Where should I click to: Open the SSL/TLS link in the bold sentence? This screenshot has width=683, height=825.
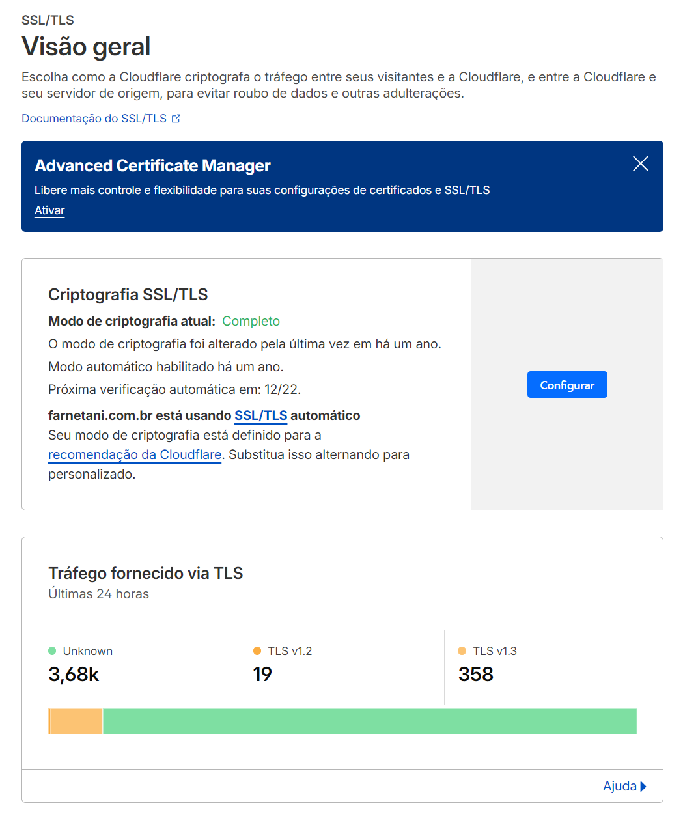pyautogui.click(x=260, y=415)
